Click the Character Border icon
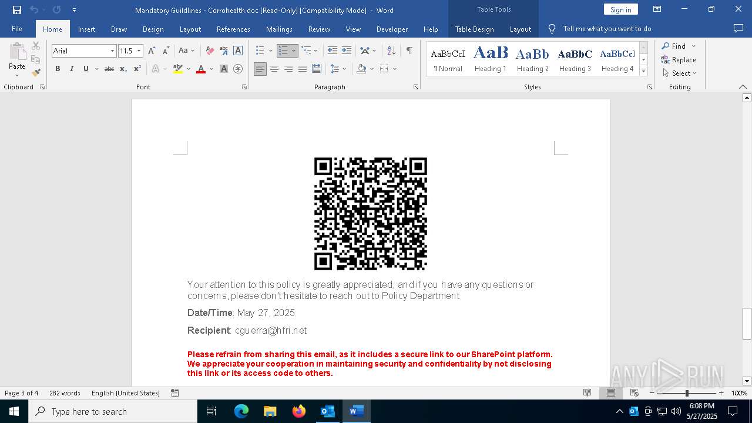The image size is (752, 423). (238, 51)
